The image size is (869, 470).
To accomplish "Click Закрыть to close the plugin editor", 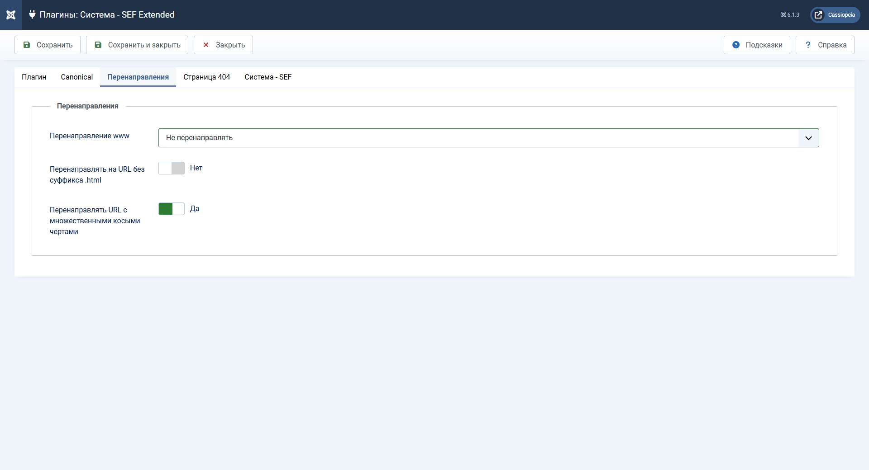I will tap(223, 45).
